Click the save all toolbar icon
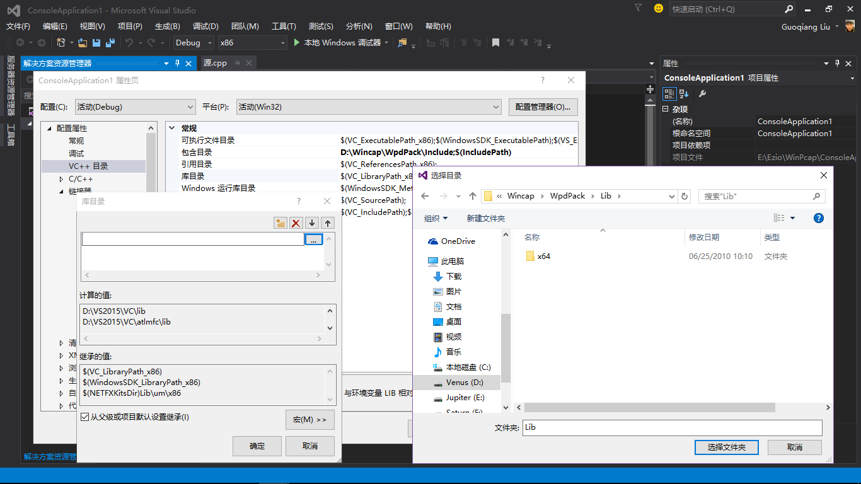 (x=110, y=43)
